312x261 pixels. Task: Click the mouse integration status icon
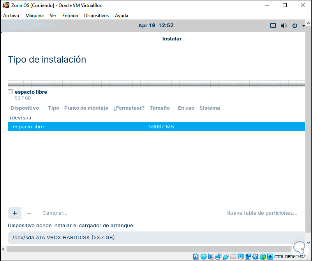(263, 257)
